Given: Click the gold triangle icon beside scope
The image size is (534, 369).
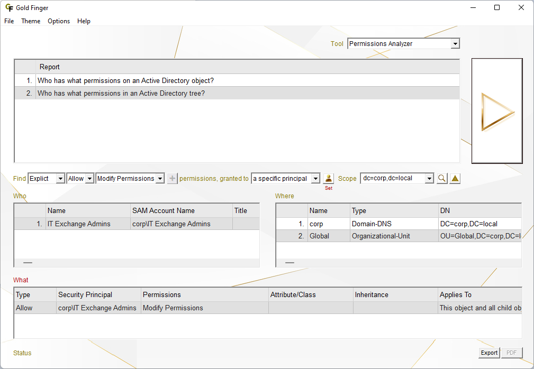Looking at the screenshot, I should pyautogui.click(x=455, y=179).
